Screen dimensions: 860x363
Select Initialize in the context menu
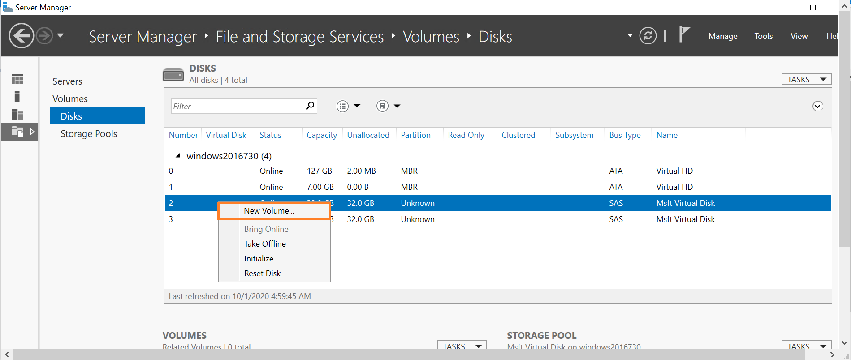pos(259,259)
